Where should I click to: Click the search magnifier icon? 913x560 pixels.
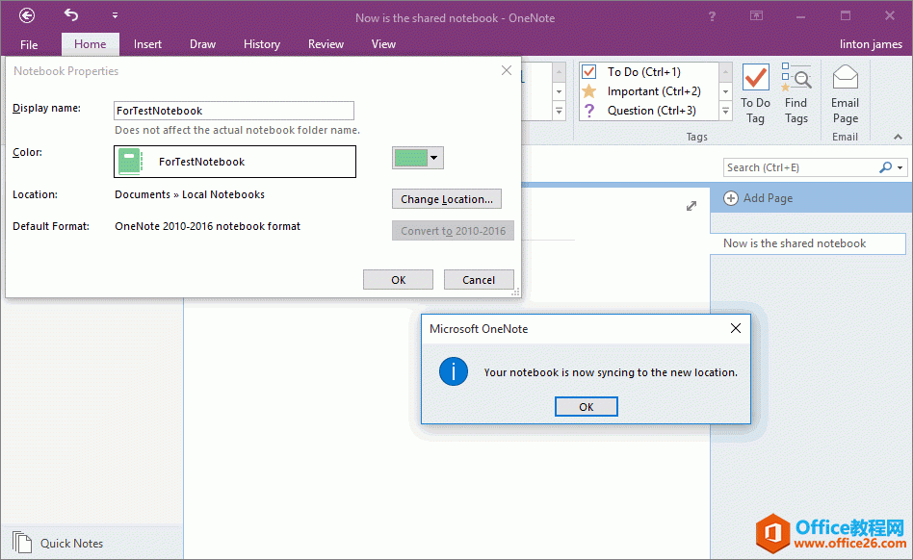(886, 167)
